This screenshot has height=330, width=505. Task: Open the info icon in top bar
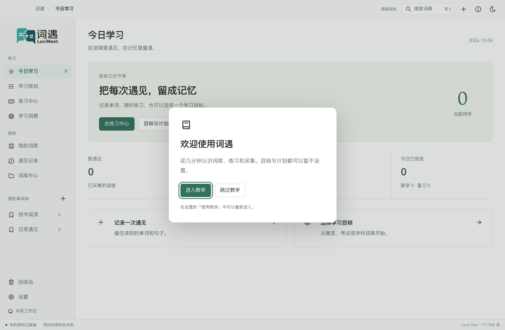click(x=478, y=9)
